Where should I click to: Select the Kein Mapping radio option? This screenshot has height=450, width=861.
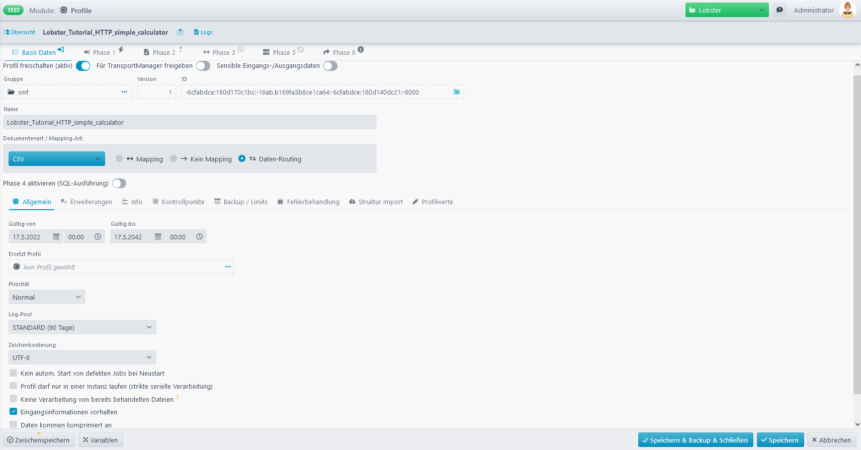coord(174,159)
